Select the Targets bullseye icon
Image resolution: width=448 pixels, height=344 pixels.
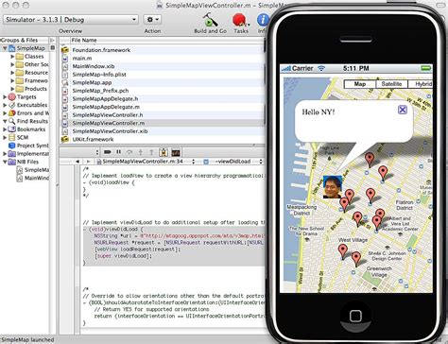click(x=12, y=97)
